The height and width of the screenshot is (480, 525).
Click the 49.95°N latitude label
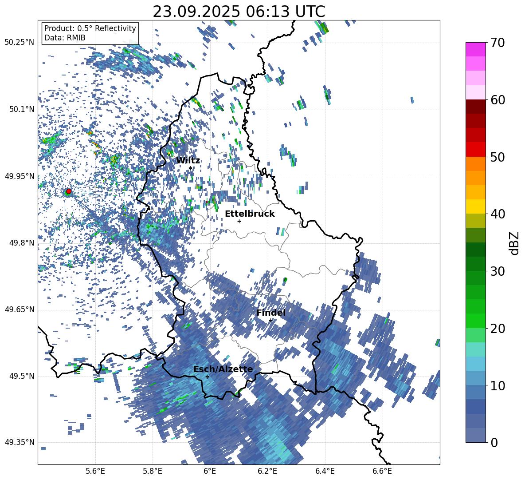tap(20, 176)
